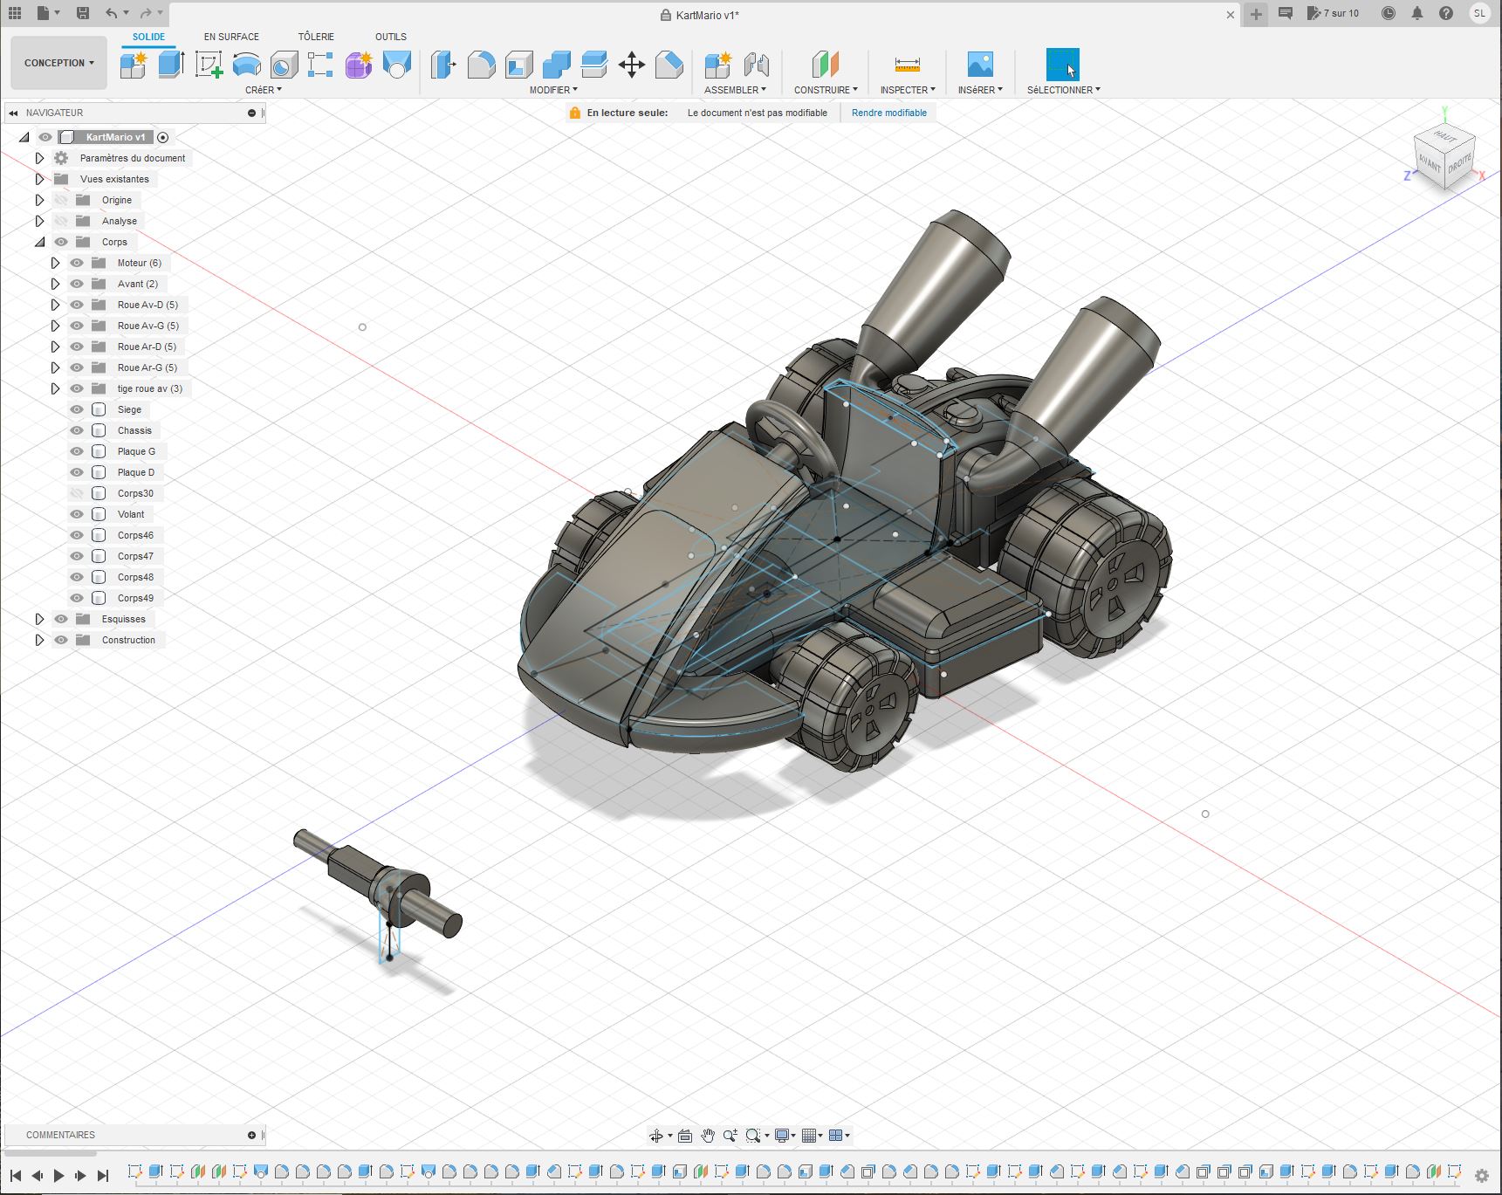Open the Create Form purple icon

click(x=359, y=65)
